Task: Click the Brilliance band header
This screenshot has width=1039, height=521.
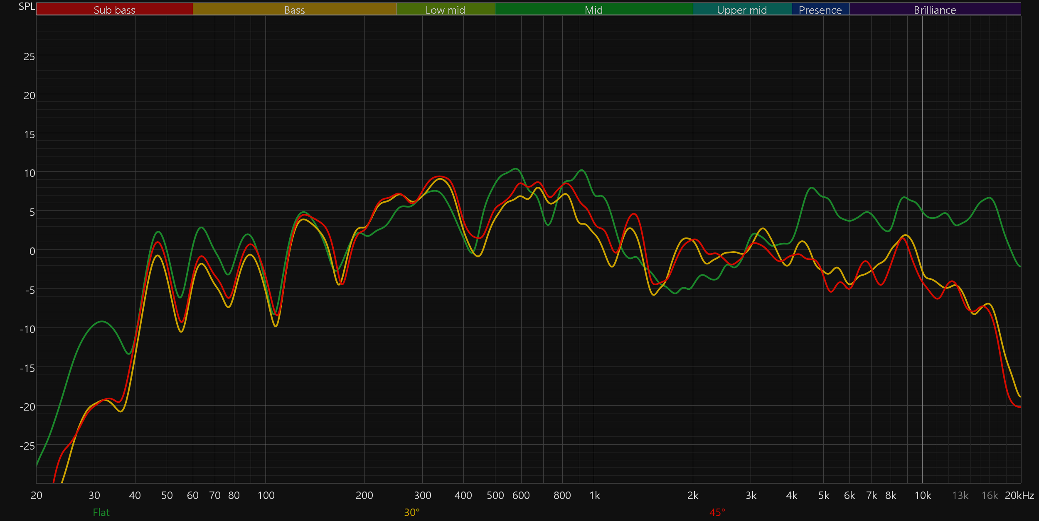Action: [935, 10]
